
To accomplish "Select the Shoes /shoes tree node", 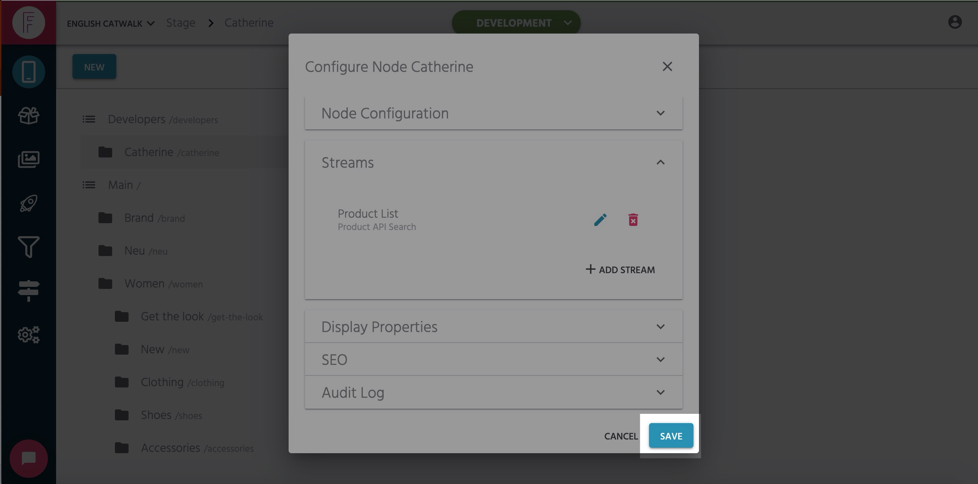I will point(171,415).
